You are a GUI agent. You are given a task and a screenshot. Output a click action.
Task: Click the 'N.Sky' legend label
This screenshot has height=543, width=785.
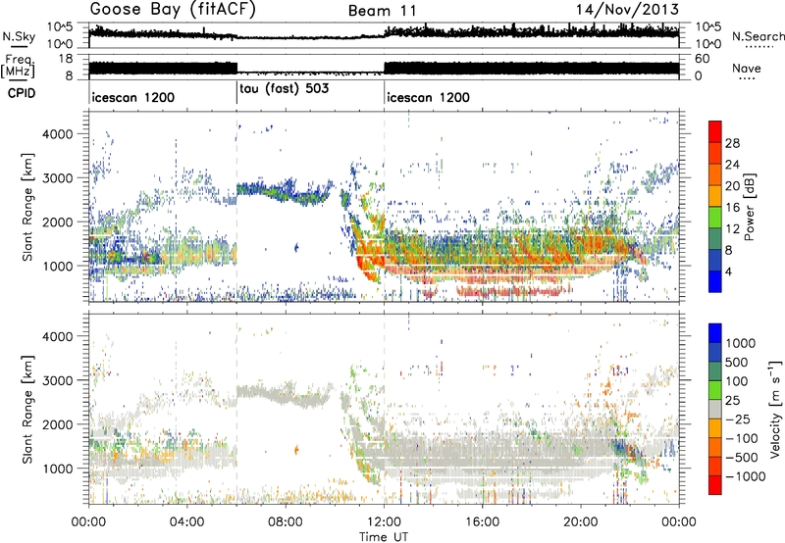[19, 36]
